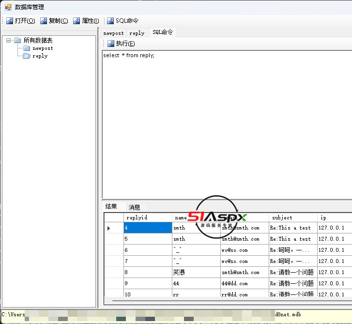
Task: Select the cell with replyid 6
Action: [148, 250]
